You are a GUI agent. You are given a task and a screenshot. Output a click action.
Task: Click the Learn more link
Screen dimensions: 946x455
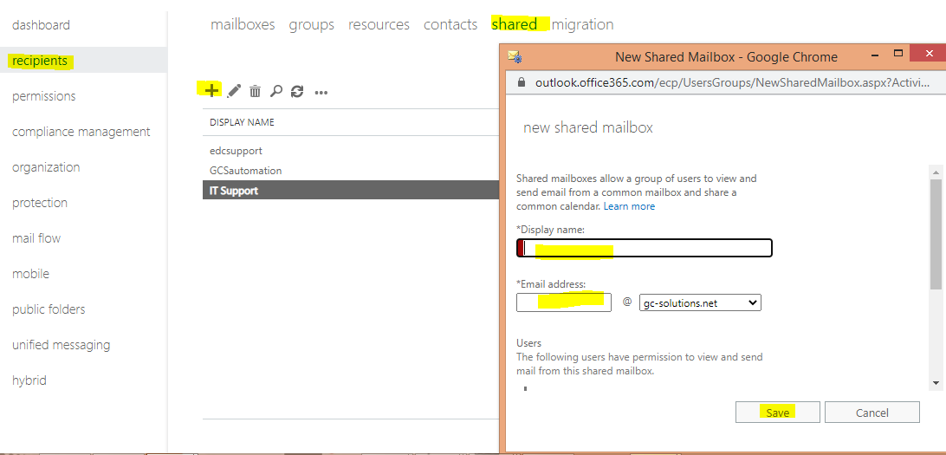tap(629, 206)
